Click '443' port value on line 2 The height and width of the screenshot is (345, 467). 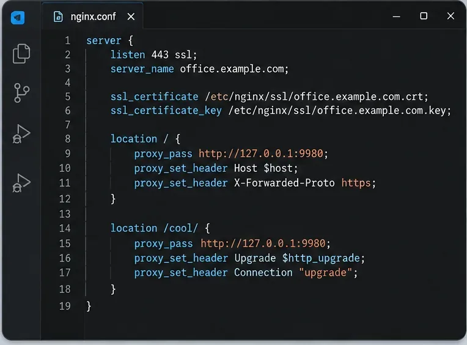pos(160,55)
